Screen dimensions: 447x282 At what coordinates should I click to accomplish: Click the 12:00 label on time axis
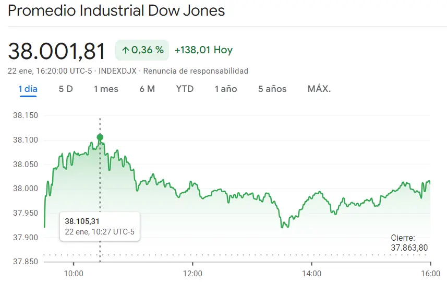[x=192, y=274]
